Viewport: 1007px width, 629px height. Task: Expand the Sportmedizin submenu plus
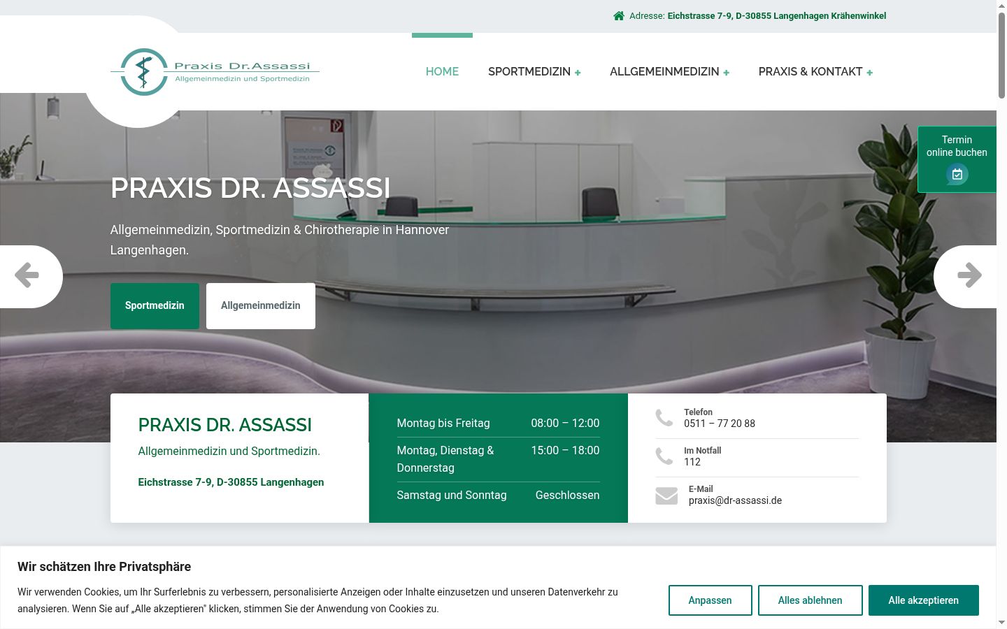coord(578,73)
